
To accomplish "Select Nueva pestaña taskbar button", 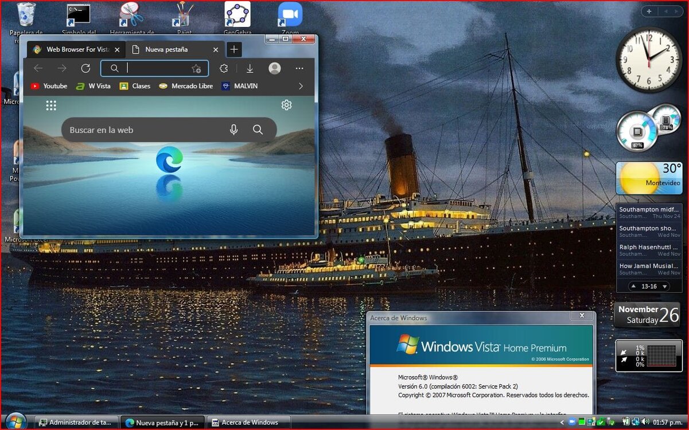I will pyautogui.click(x=163, y=423).
